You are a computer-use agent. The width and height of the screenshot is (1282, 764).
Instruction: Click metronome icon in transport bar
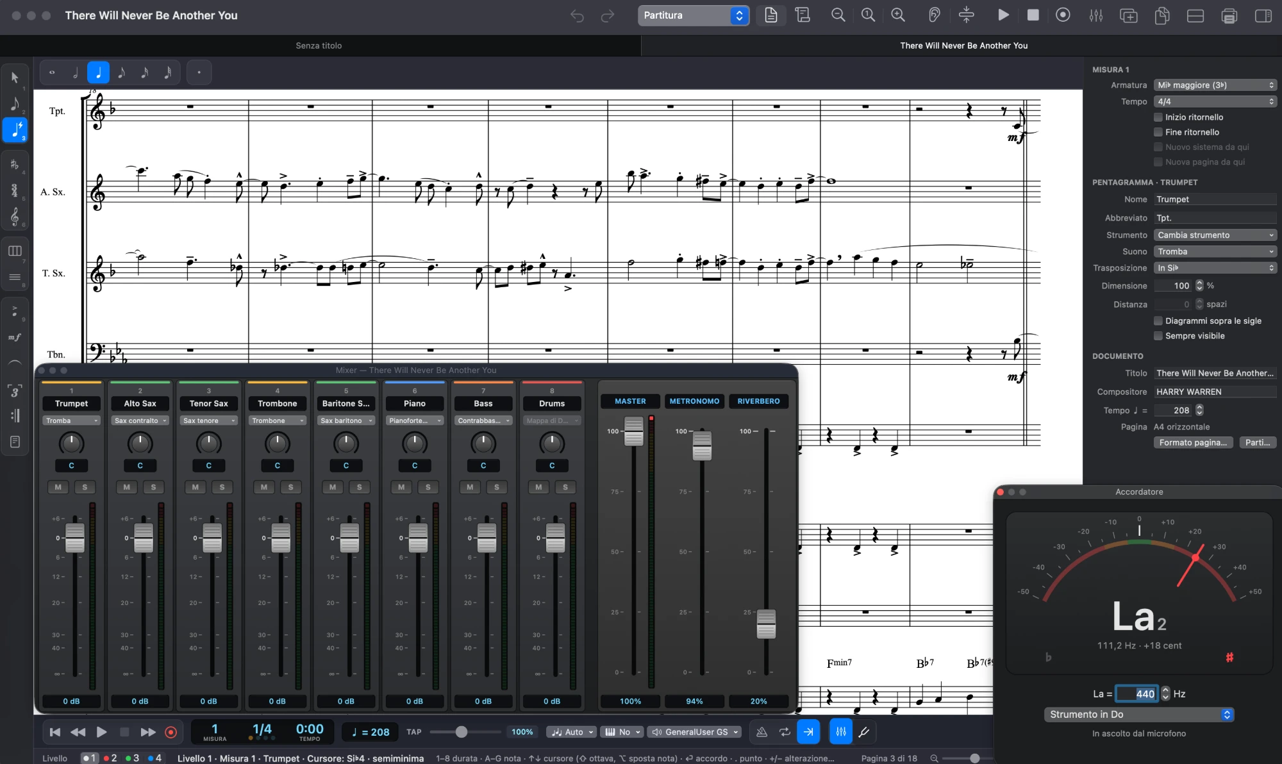click(762, 732)
